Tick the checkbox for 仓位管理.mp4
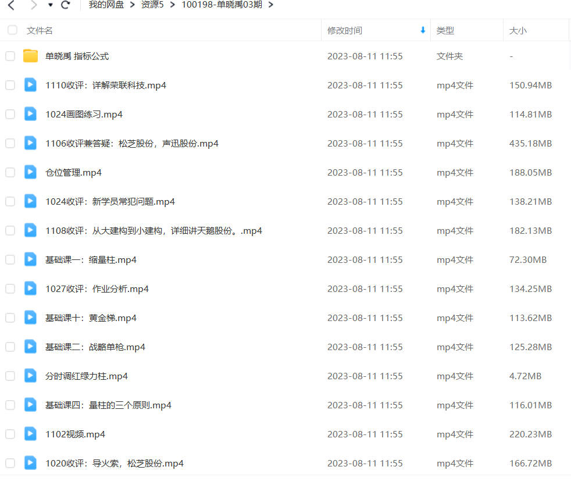Image resolution: width=571 pixels, height=481 pixels. point(10,173)
